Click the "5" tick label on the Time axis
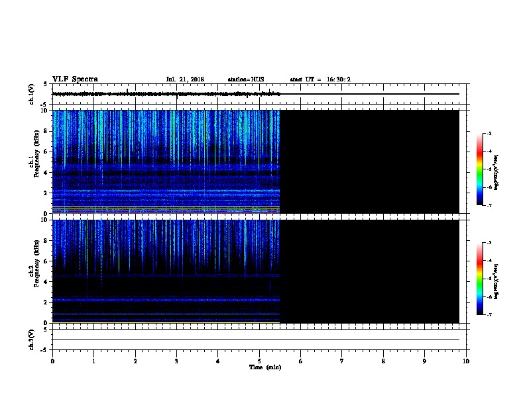This screenshot has height=405, width=525. click(x=259, y=361)
